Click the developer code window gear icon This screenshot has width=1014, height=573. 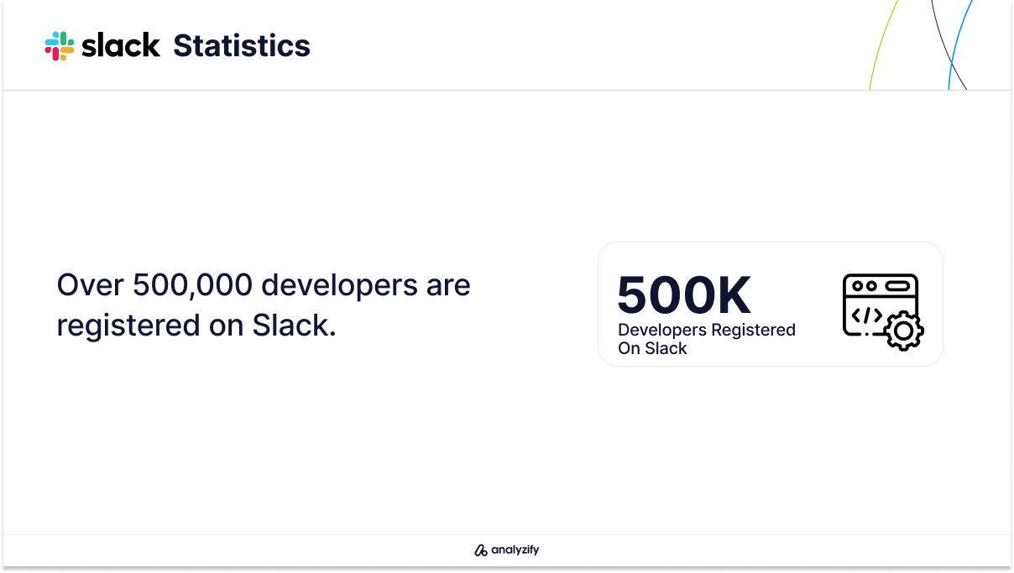(x=883, y=312)
